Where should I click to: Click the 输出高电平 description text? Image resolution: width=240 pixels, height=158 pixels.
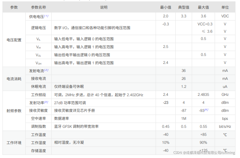[x=84, y=63]
